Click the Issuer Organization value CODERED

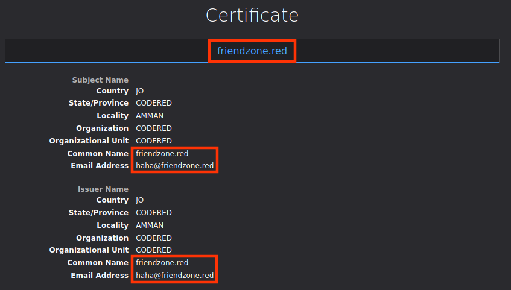154,238
